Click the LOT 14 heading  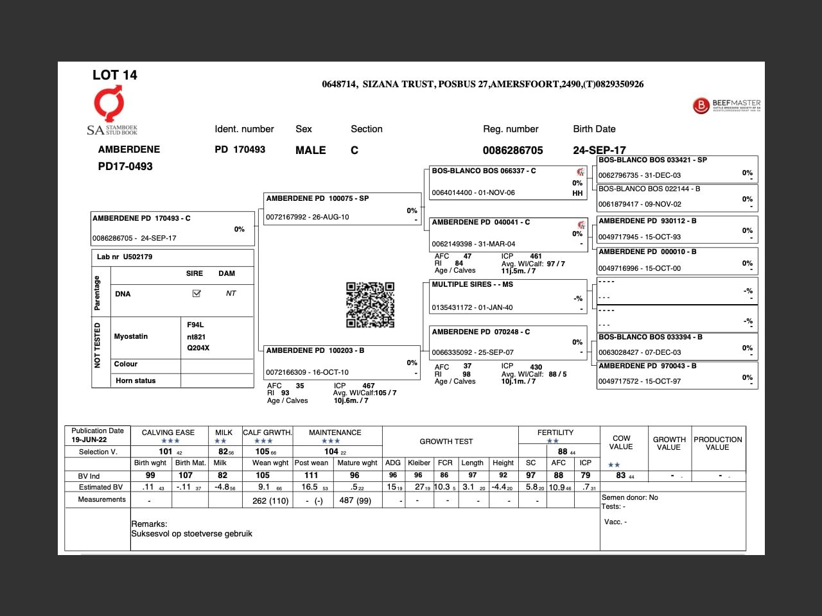[x=115, y=75]
